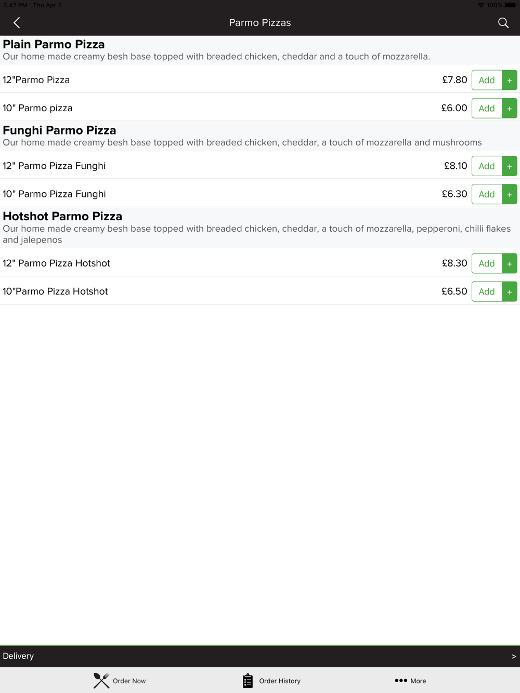The height and width of the screenshot is (693, 520).
Task: Click plus icon for 12" Parmo Pizza Hotshot
Action: pos(510,263)
